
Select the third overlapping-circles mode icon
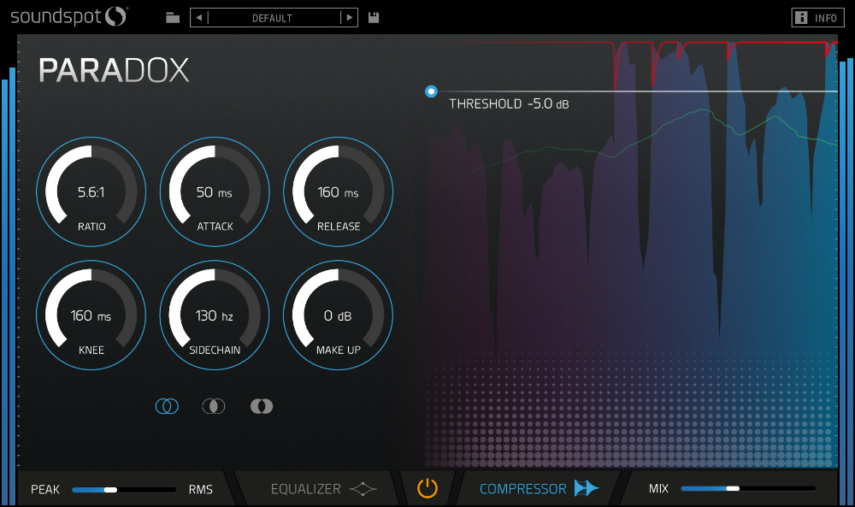pyautogui.click(x=262, y=406)
